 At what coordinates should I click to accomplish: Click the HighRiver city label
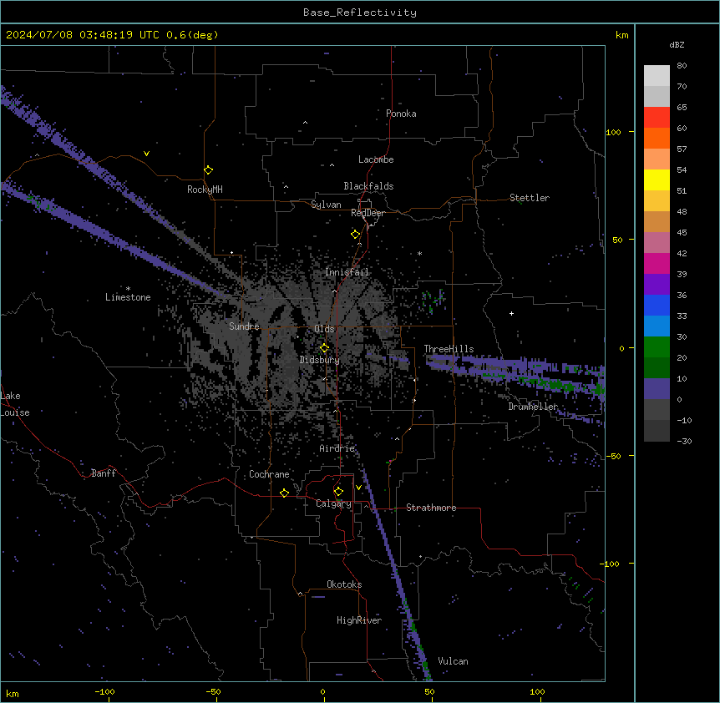point(359,620)
